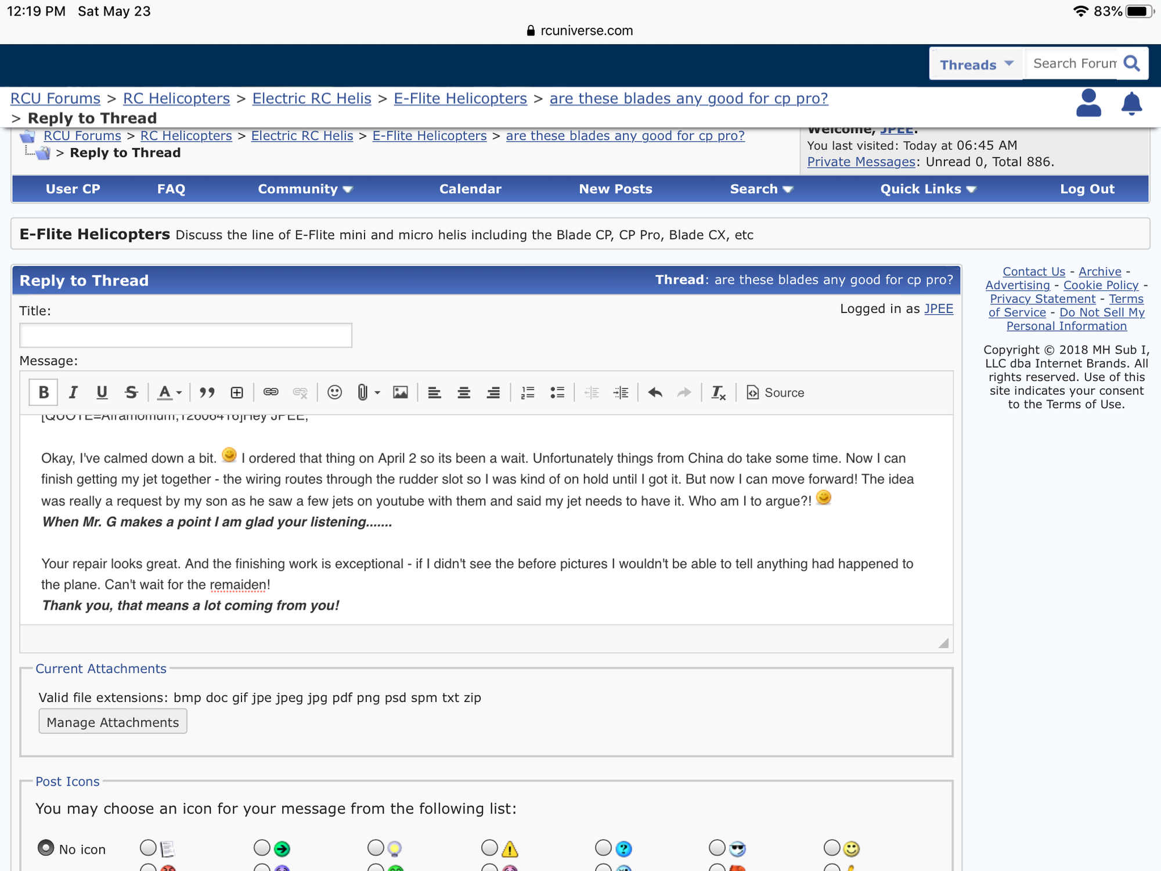
Task: Toggle bold formatting in editor toolbar
Action: [44, 393]
